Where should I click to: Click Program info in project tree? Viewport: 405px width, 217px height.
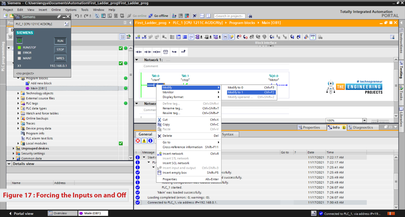[x=35, y=133]
